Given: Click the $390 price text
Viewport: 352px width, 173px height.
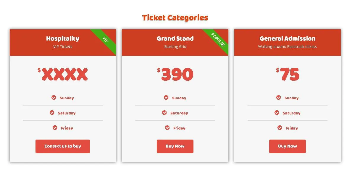Looking at the screenshot, I should (175, 74).
